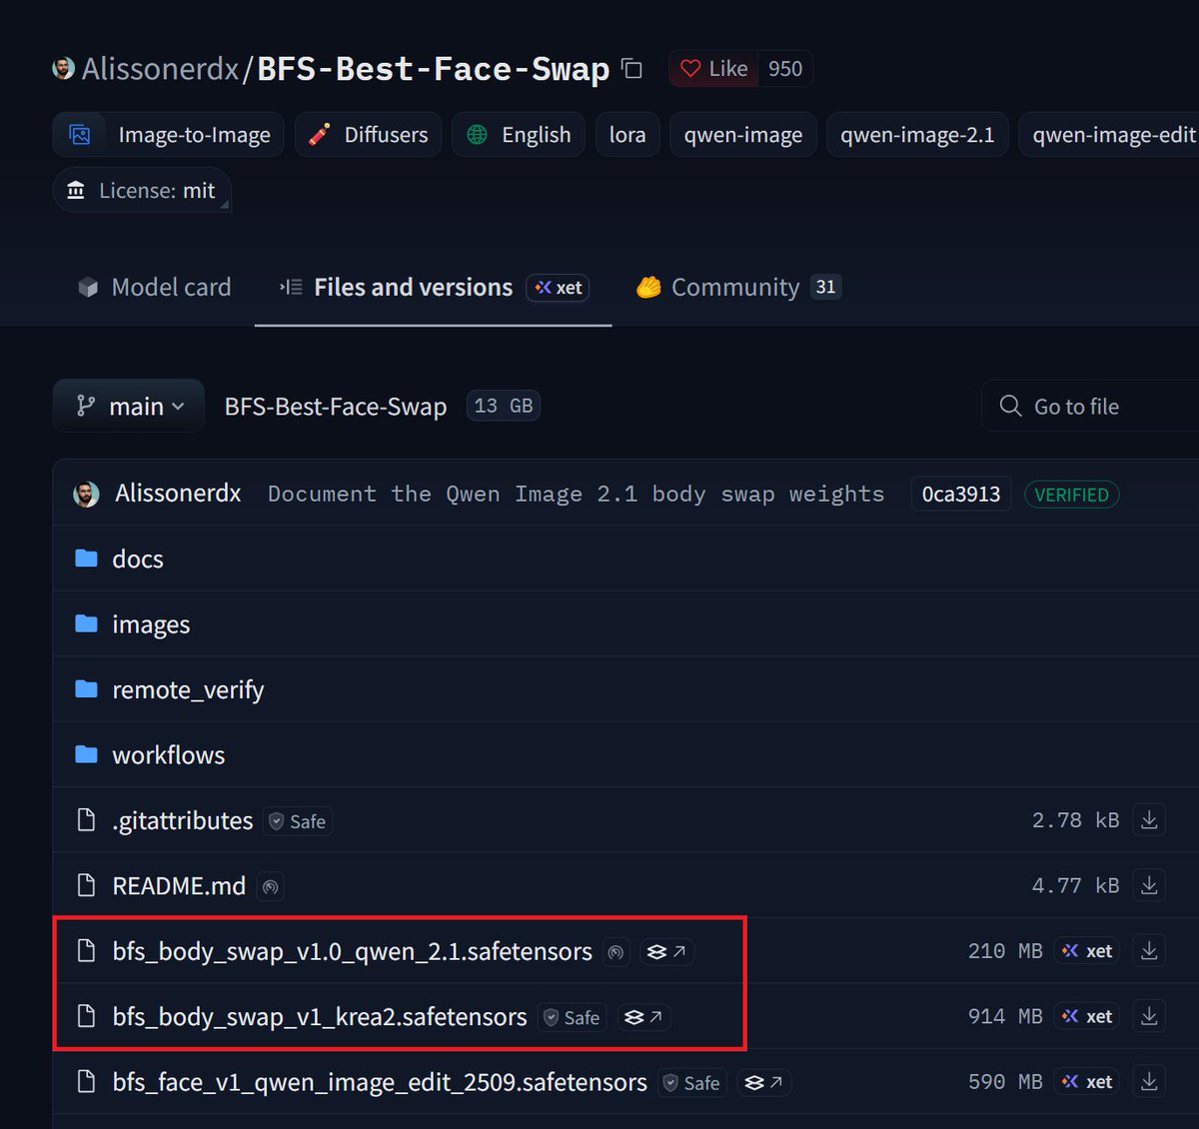The width and height of the screenshot is (1199, 1129).
Task: Open the remote_verify folder
Action: [x=188, y=689]
